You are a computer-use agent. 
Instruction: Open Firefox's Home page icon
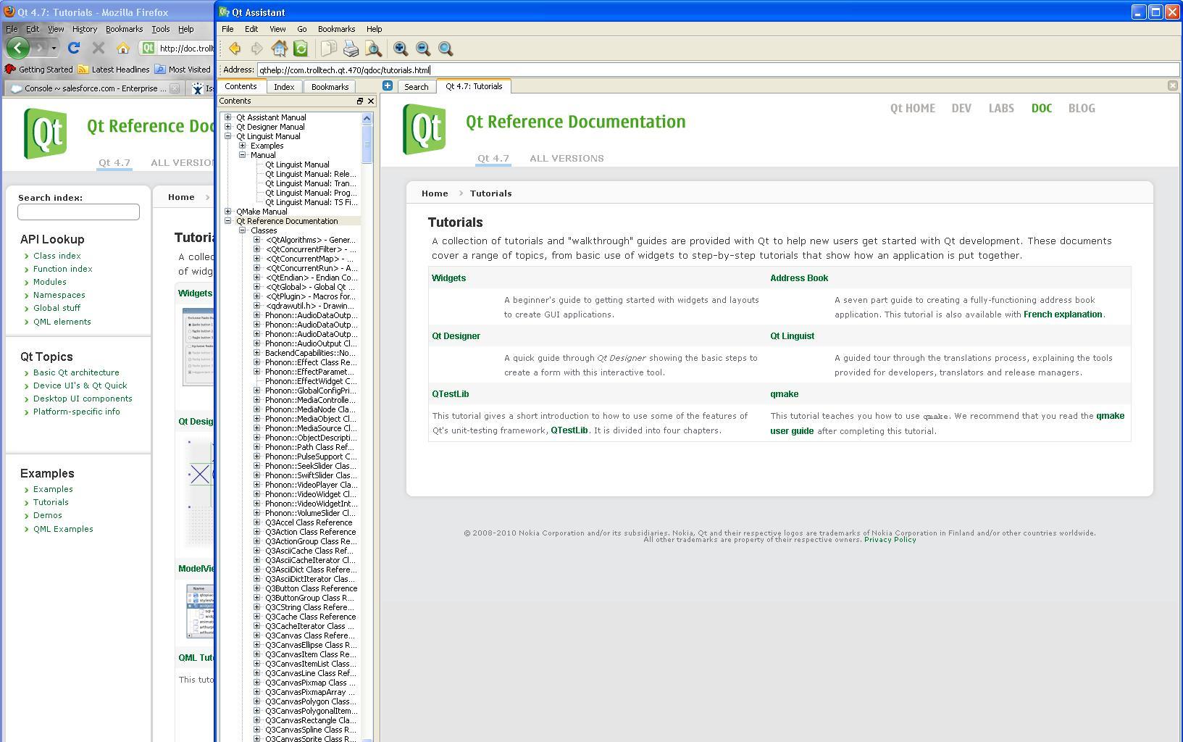pos(123,48)
